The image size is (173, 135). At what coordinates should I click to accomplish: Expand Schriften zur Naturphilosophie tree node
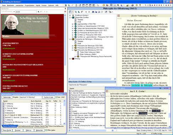pyautogui.click(x=72, y=26)
